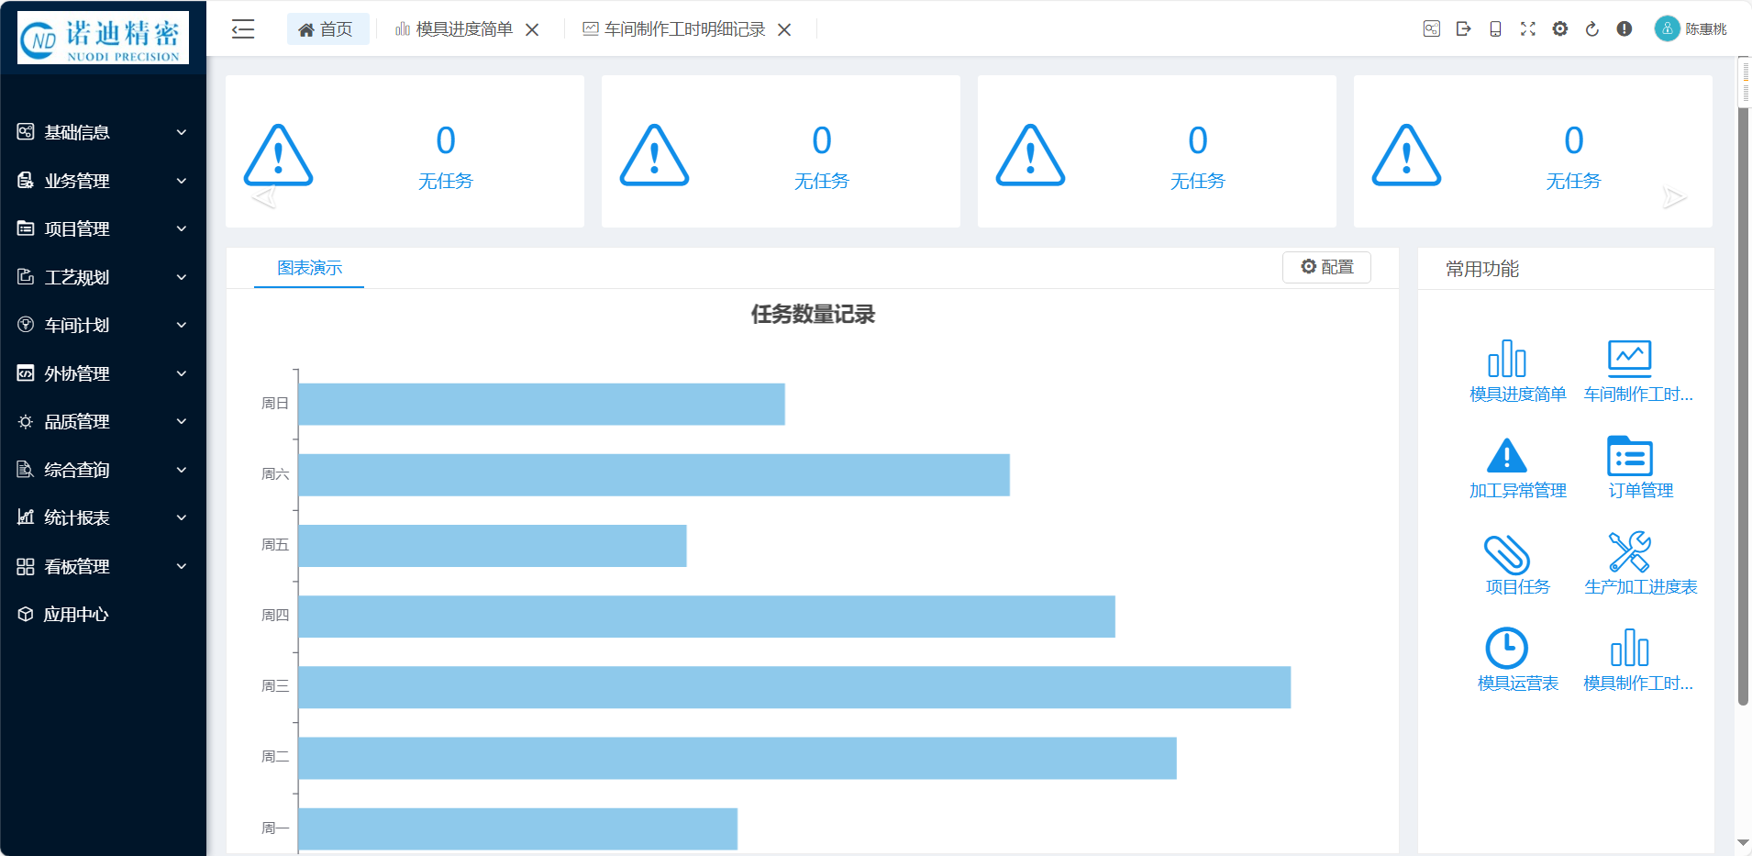Open the 模具运营表 clock icon
The width and height of the screenshot is (1752, 856).
click(1506, 649)
